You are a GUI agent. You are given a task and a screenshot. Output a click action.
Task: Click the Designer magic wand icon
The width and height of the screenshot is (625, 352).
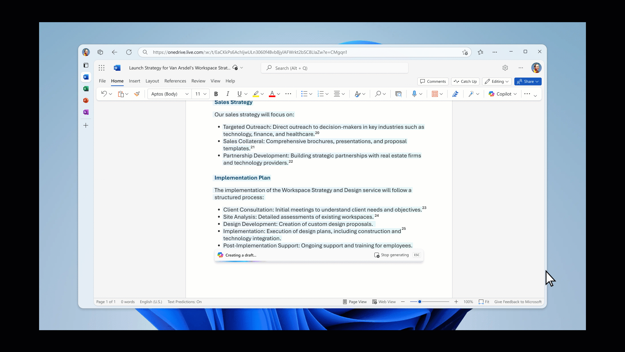tap(471, 94)
